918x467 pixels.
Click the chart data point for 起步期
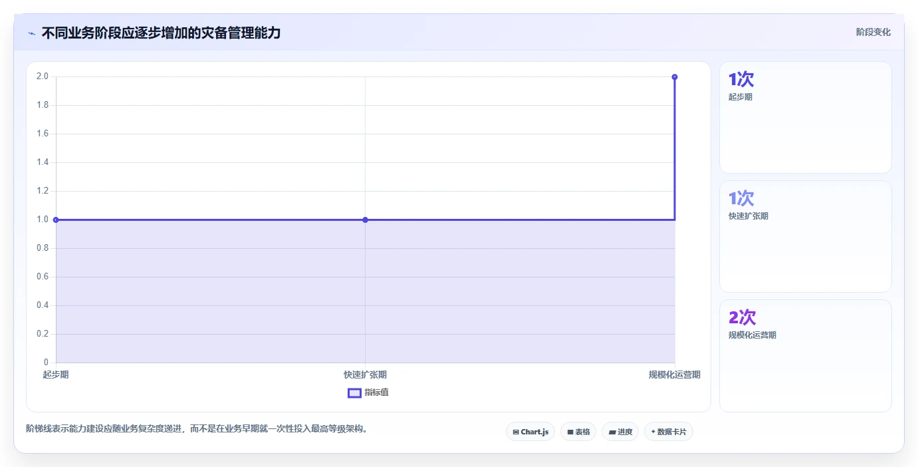56,220
